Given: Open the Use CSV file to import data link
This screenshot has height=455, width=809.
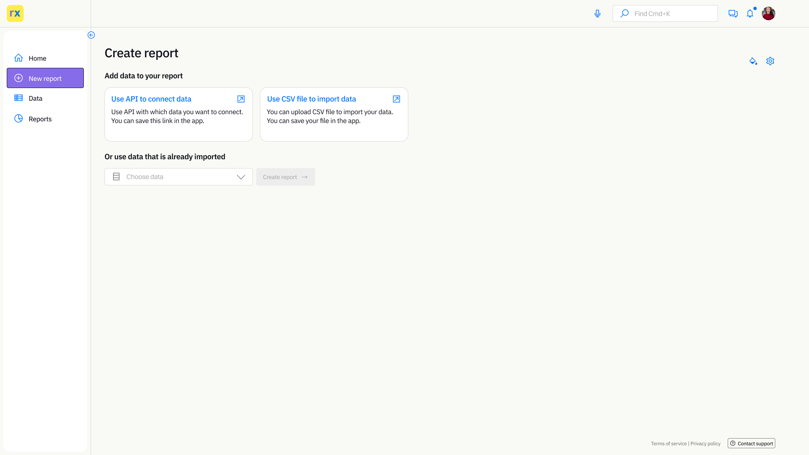Looking at the screenshot, I should click(x=311, y=99).
